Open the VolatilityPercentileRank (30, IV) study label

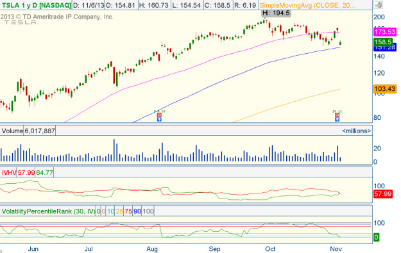[x=48, y=211]
